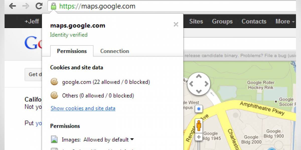The height and width of the screenshot is (150, 301).
Task: Open Images 'Allowed by default' dropdown
Action: coord(109,139)
